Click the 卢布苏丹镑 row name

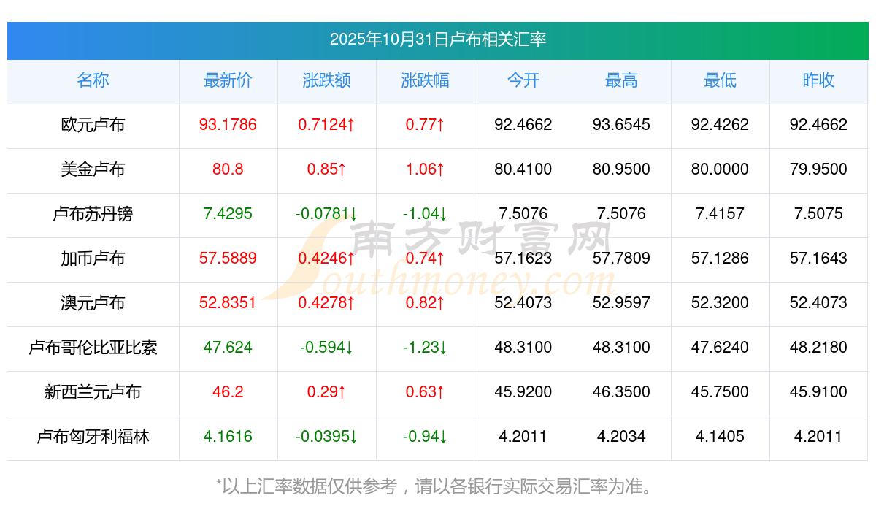tap(93, 214)
